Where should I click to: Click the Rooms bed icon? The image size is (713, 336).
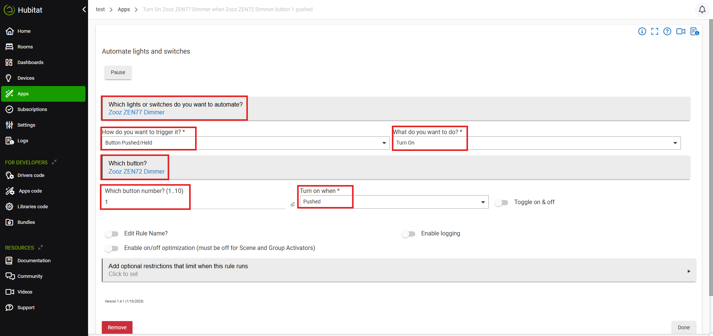[x=10, y=47]
